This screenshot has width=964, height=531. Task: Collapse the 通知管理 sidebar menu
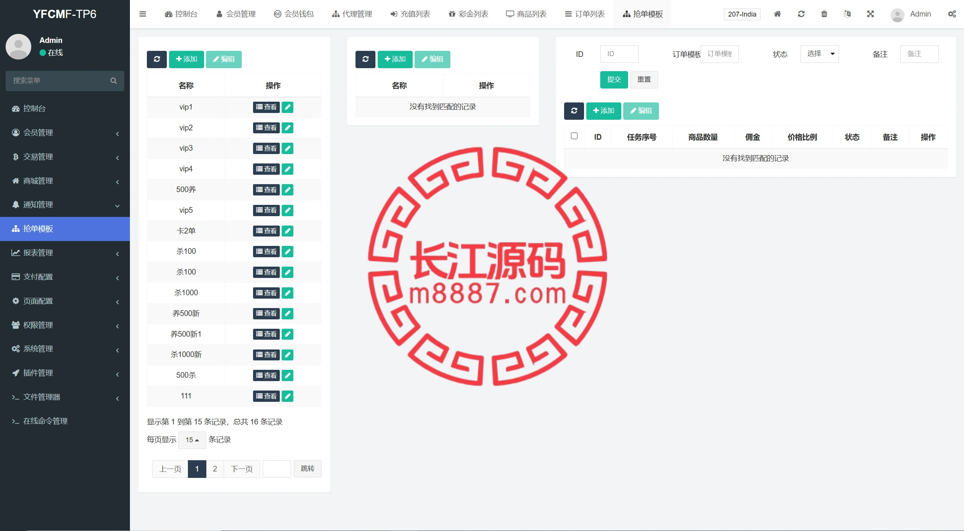[x=65, y=204]
